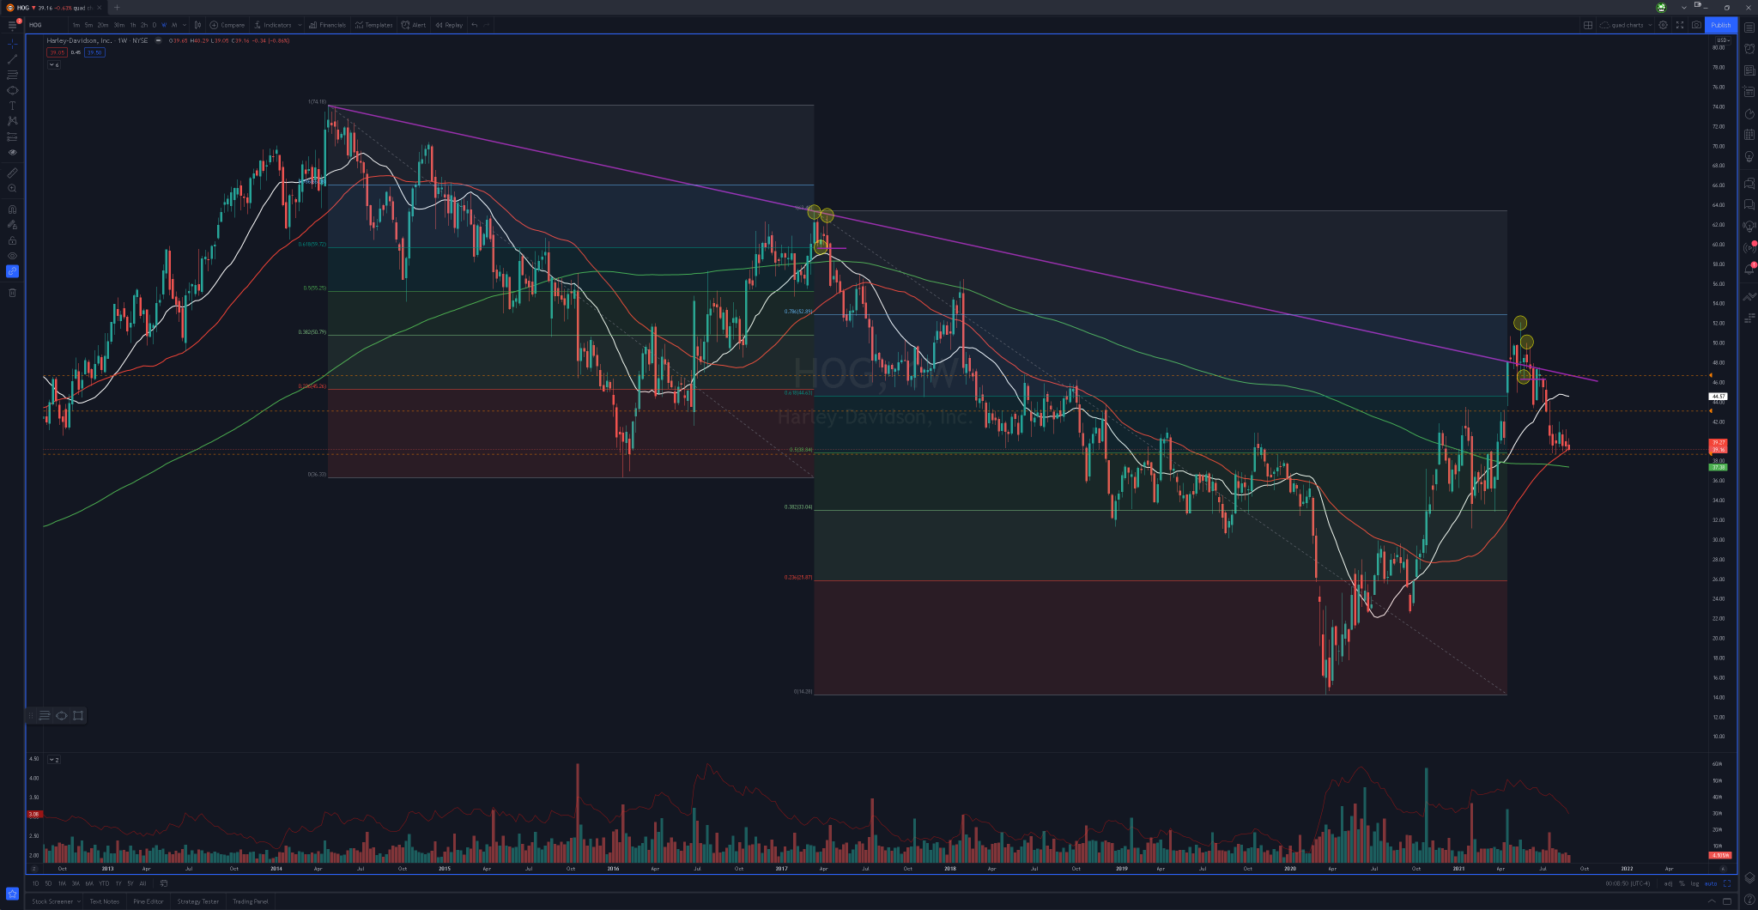1758x910 pixels.
Task: Toggle percent price scale
Action: coord(1682,883)
